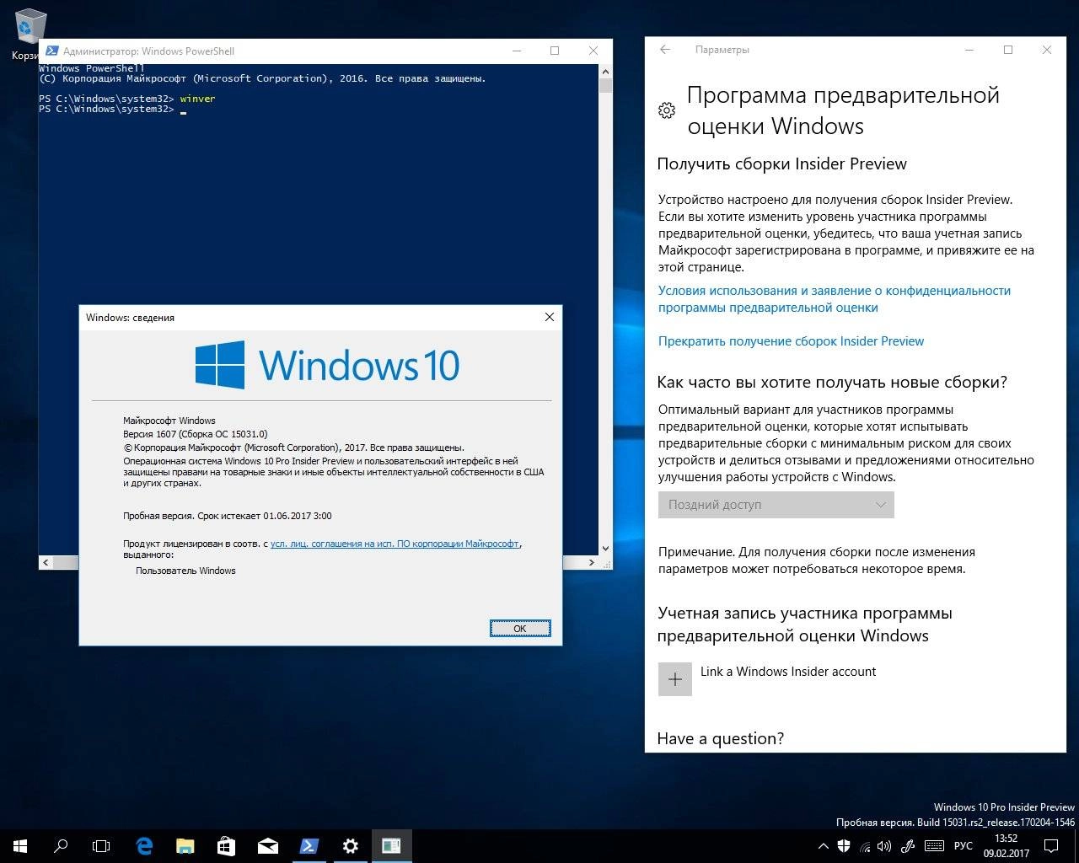Viewport: 1079px width, 863px height.
Task: Click the winver taskbar icon
Action: pyautogui.click(x=392, y=846)
